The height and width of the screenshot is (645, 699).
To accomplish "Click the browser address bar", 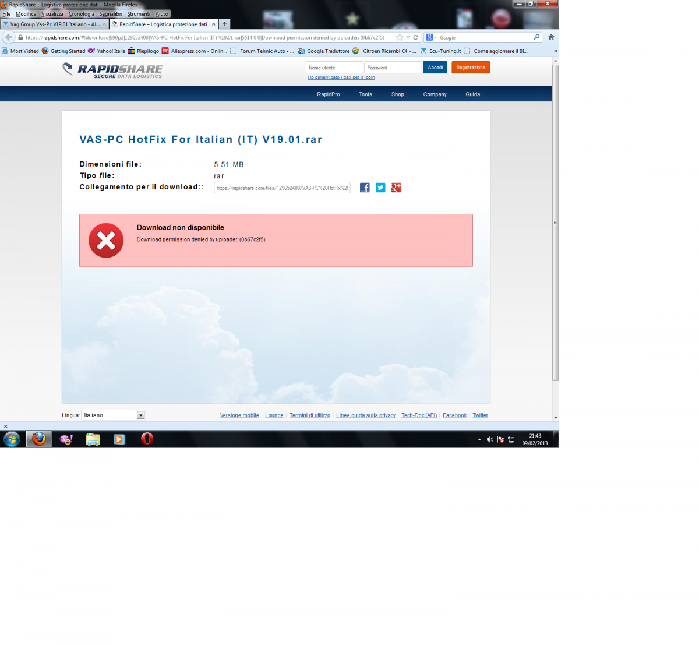I will [x=210, y=37].
